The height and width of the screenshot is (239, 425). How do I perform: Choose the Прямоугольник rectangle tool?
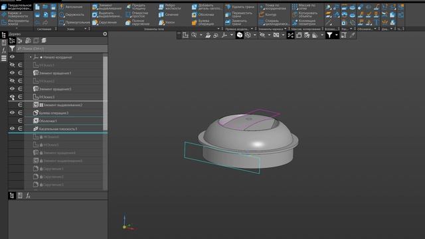(x=74, y=23)
